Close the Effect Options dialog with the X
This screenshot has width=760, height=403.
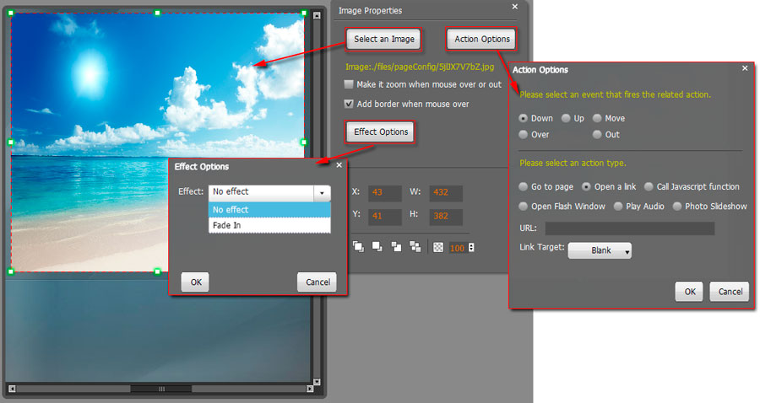click(x=339, y=166)
